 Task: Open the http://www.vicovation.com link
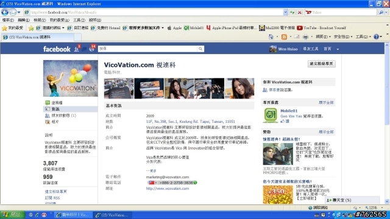click(168, 189)
